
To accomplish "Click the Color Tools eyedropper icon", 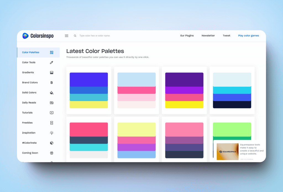I will 51,62.
